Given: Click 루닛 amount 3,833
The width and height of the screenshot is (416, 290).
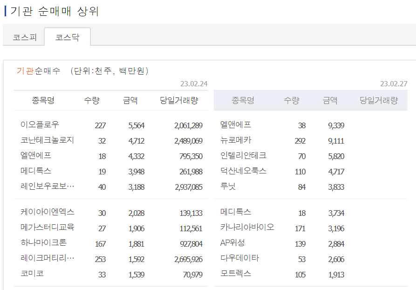Looking at the screenshot, I should 336,187.
